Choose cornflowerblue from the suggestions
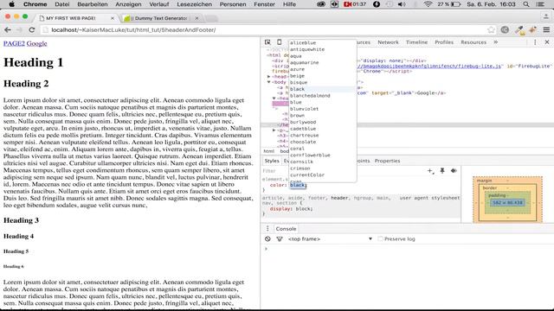 [x=322, y=155]
